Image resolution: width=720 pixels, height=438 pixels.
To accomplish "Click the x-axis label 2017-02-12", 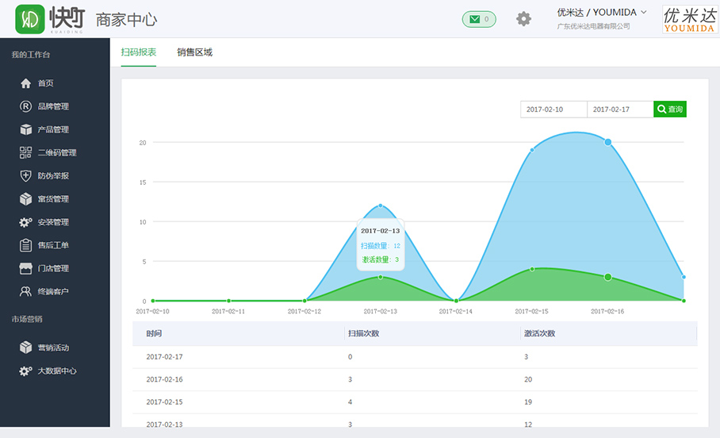I will (304, 312).
